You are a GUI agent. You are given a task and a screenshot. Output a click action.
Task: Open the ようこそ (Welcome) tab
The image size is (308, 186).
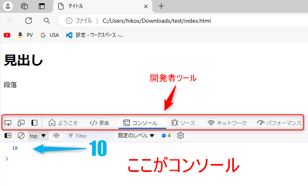click(63, 123)
